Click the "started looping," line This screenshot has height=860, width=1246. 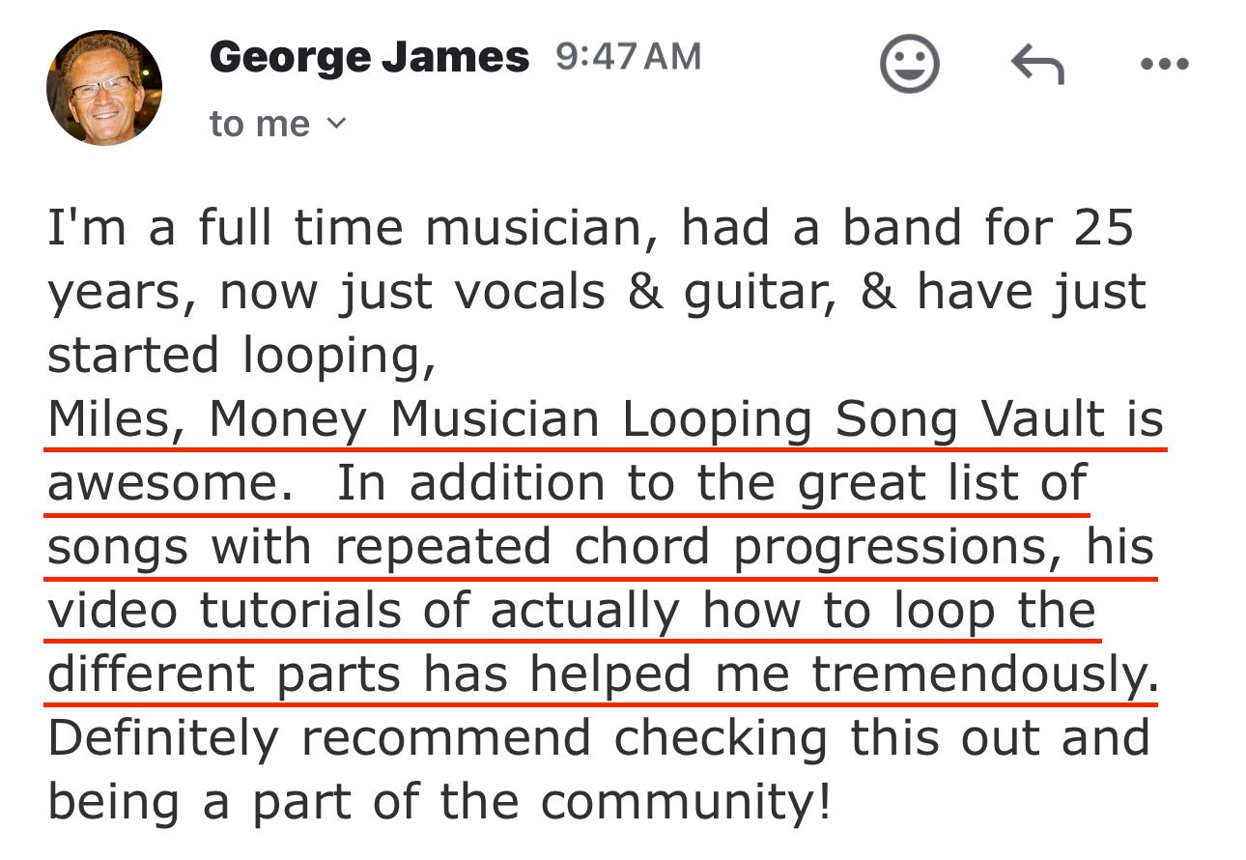(x=241, y=356)
